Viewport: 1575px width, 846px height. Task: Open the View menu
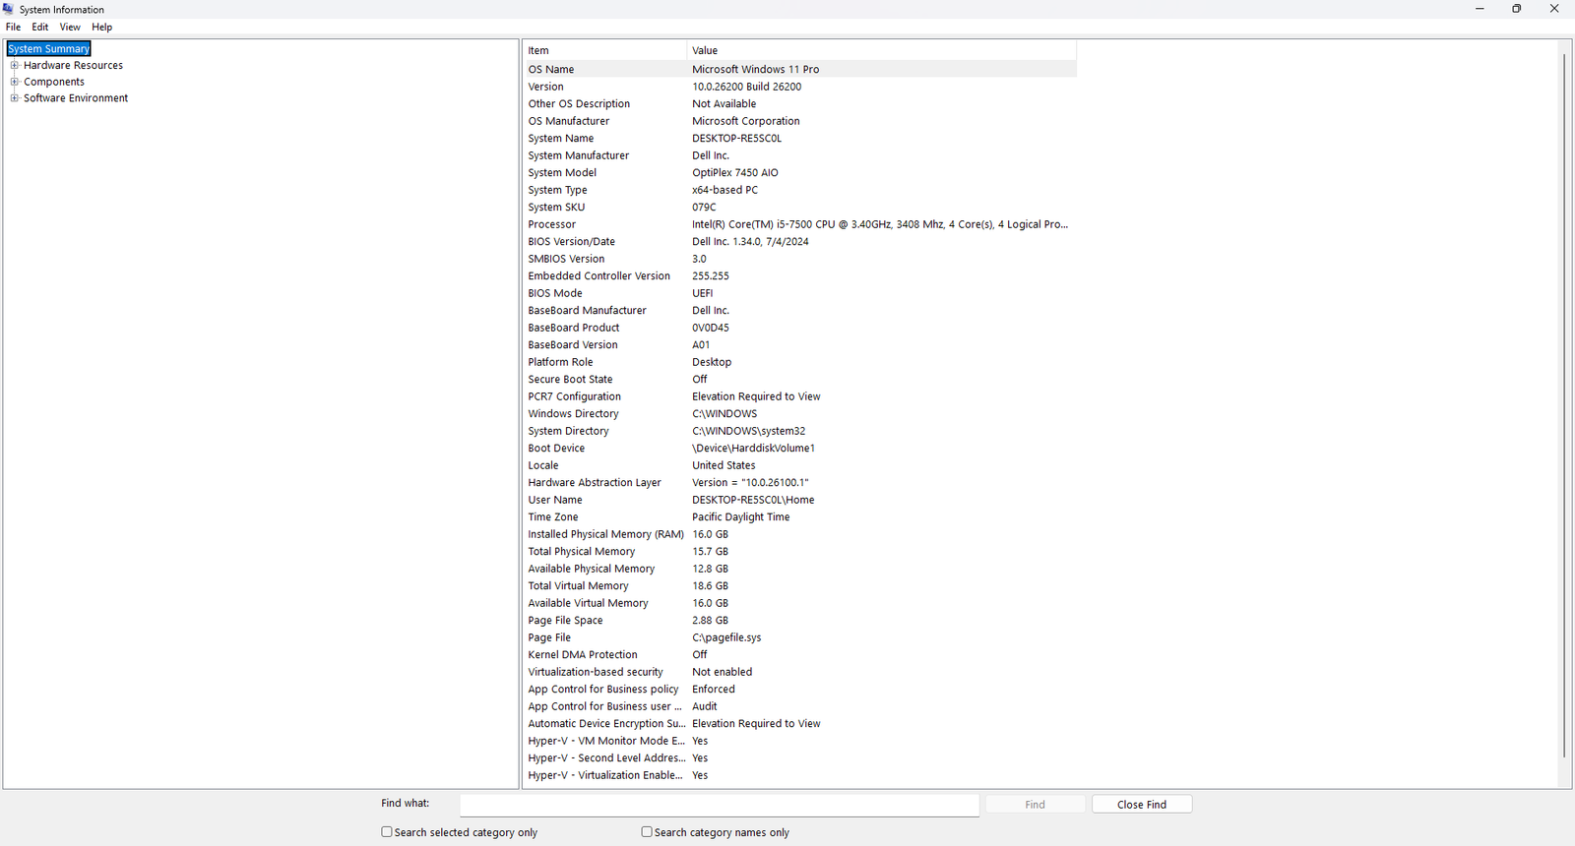tap(70, 28)
